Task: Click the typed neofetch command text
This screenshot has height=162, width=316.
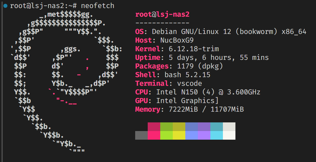Action: (x=98, y=6)
